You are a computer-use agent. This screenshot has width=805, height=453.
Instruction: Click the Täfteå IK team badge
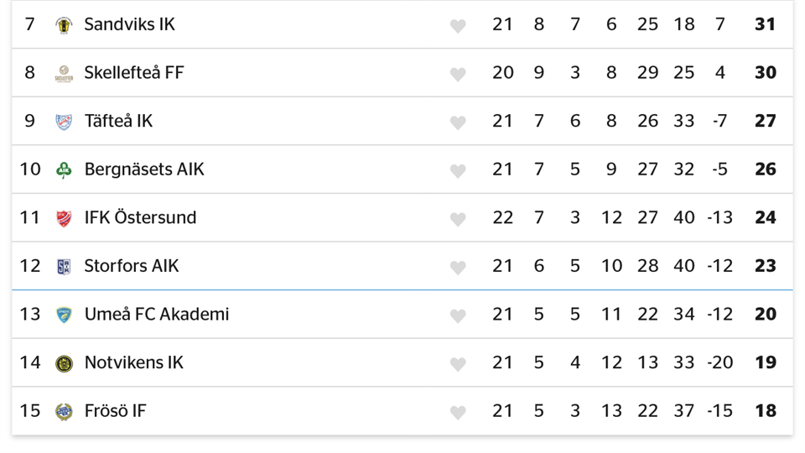[x=64, y=122]
